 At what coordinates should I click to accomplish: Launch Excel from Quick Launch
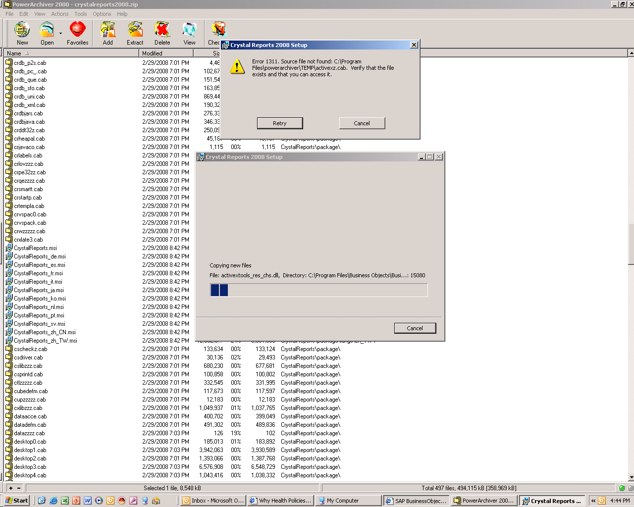[65, 501]
